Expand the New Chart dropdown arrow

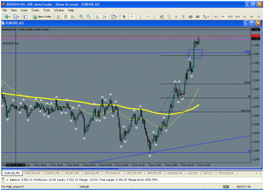tap(10, 17)
